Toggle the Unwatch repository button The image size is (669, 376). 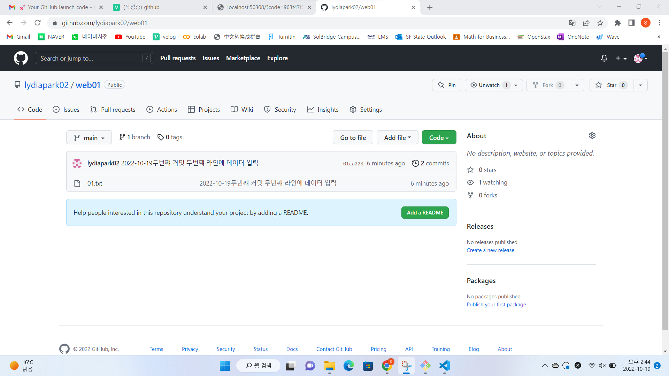coord(489,85)
